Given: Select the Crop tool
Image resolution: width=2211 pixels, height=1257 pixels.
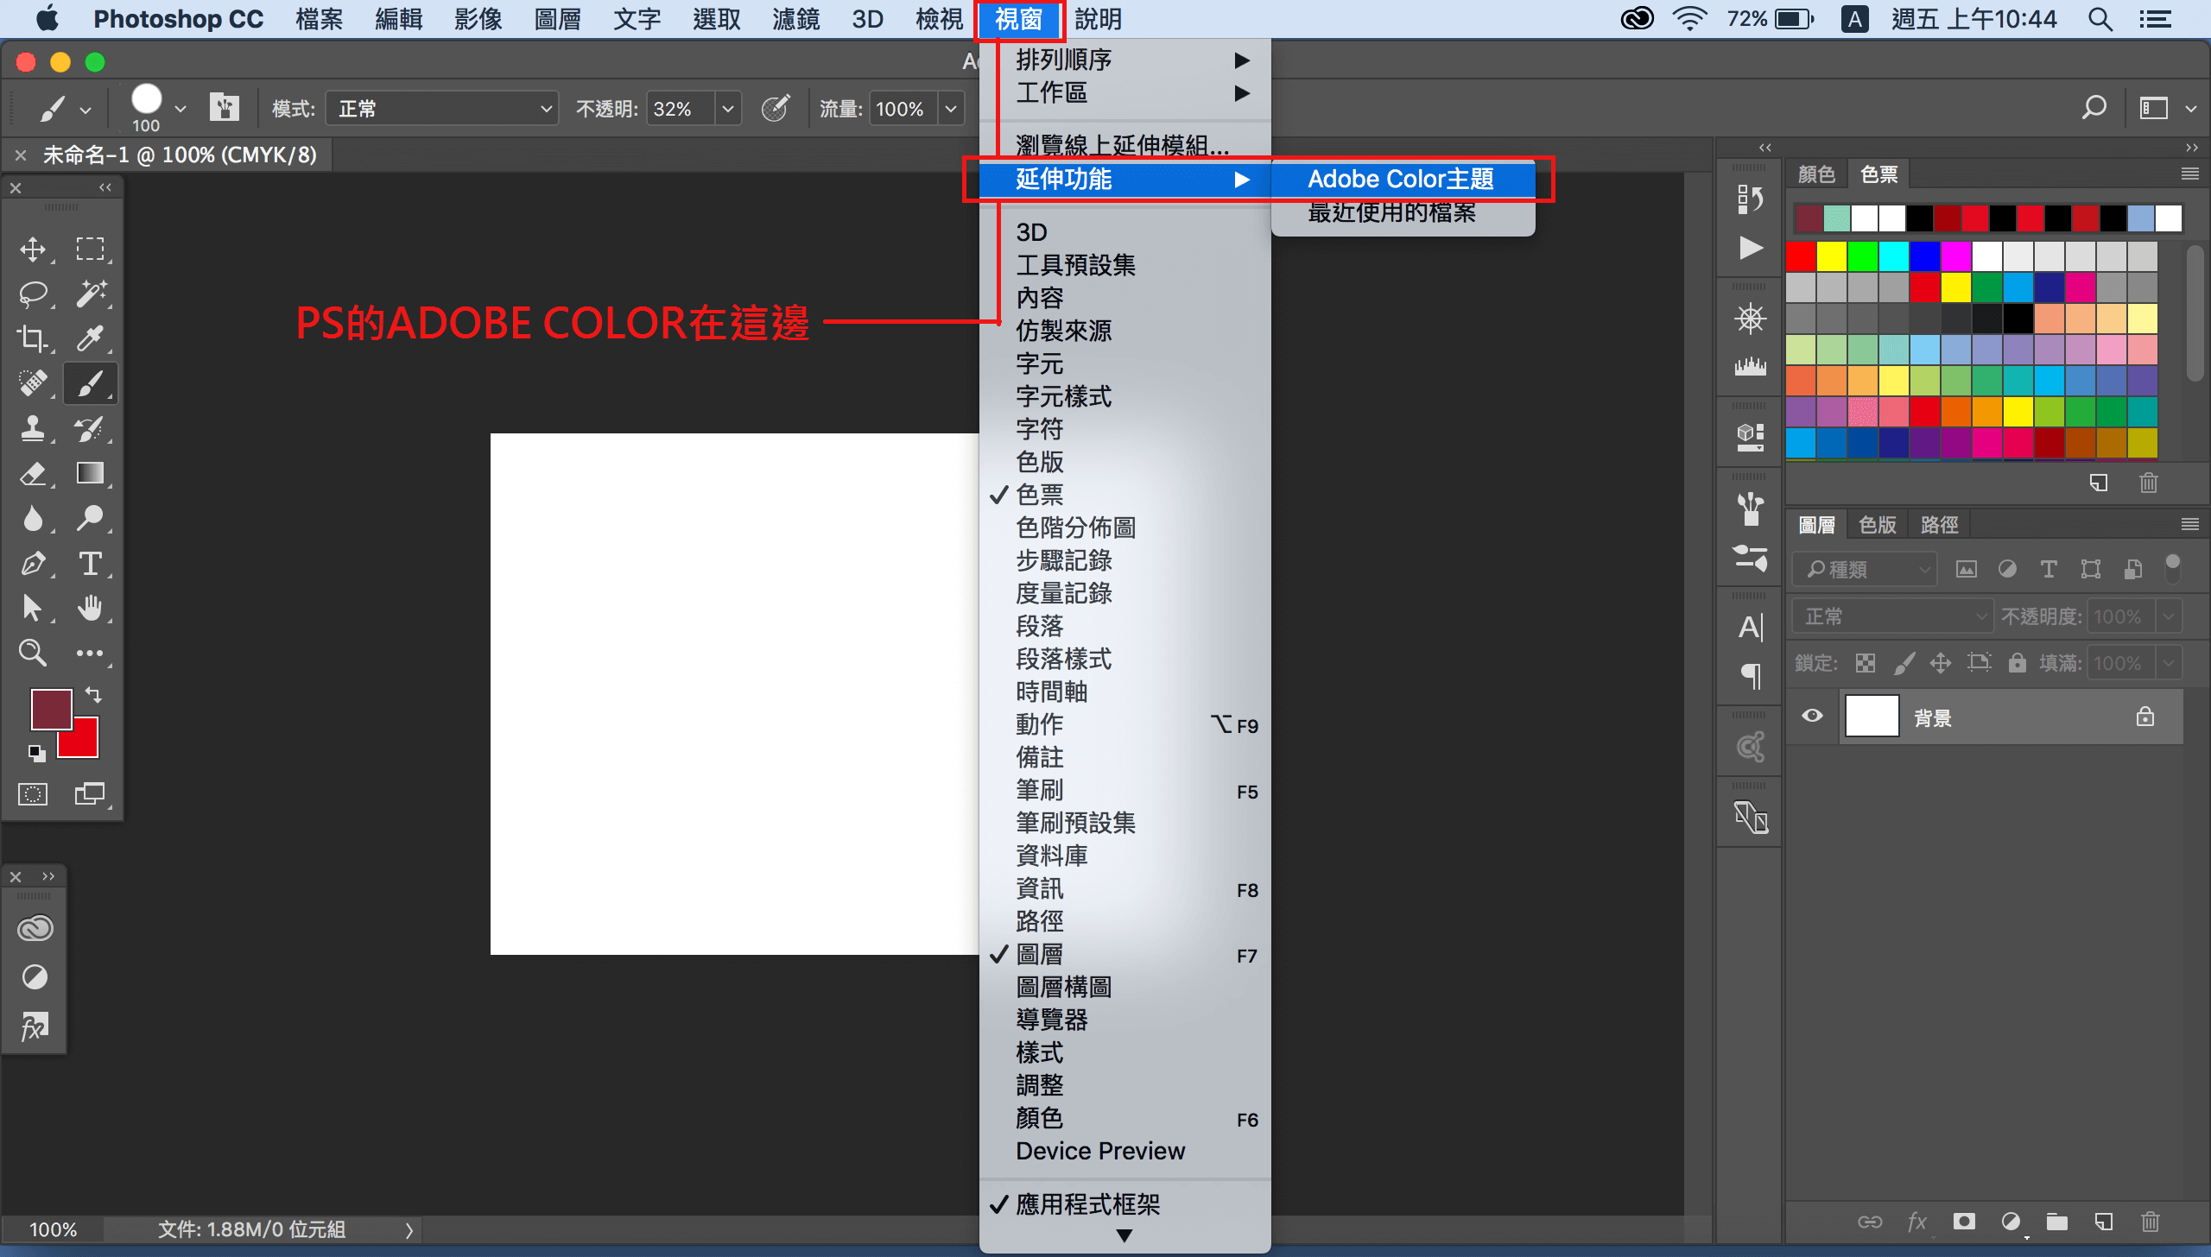Looking at the screenshot, I should (x=33, y=338).
